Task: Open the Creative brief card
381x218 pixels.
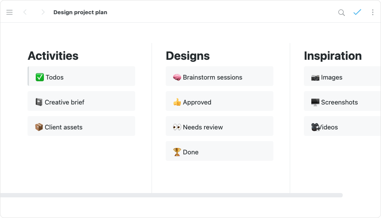Action: click(x=82, y=101)
